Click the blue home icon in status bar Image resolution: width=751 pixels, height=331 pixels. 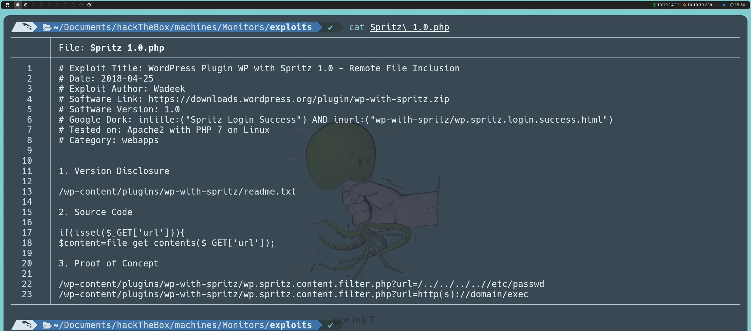724,5
